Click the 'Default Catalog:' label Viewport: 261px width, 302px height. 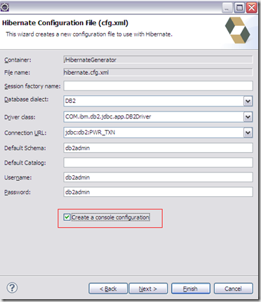click(x=25, y=163)
